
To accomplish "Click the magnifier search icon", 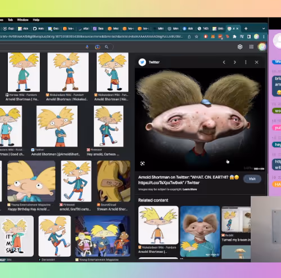I will coord(107,47).
